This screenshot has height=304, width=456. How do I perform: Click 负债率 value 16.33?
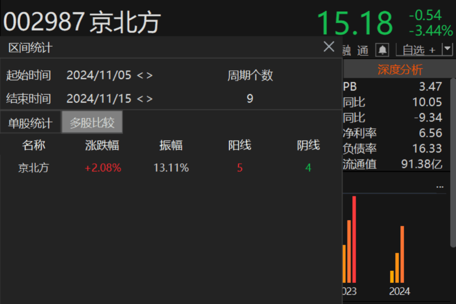click(427, 148)
